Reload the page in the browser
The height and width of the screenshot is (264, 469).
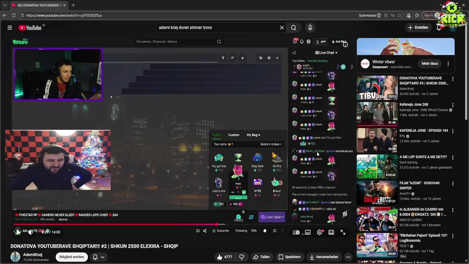pyautogui.click(x=14, y=15)
